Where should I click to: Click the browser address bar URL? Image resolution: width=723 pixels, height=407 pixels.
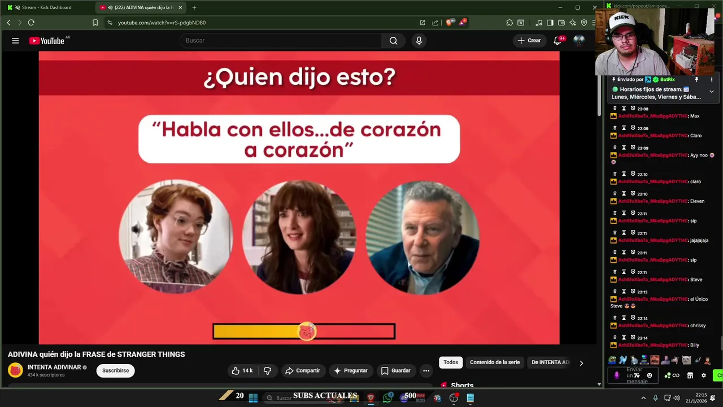click(162, 23)
